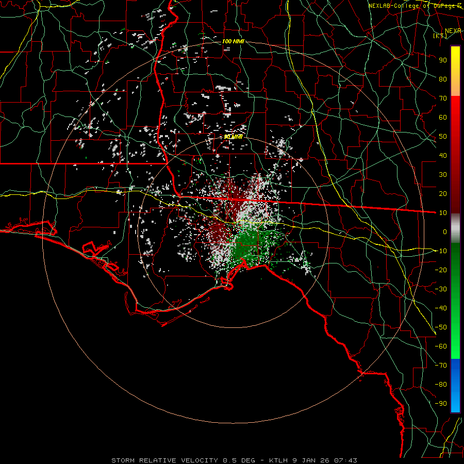Screen dimensions: 464x464
Task: Click the "-20" value on the velocity scale
Action: 441,270
